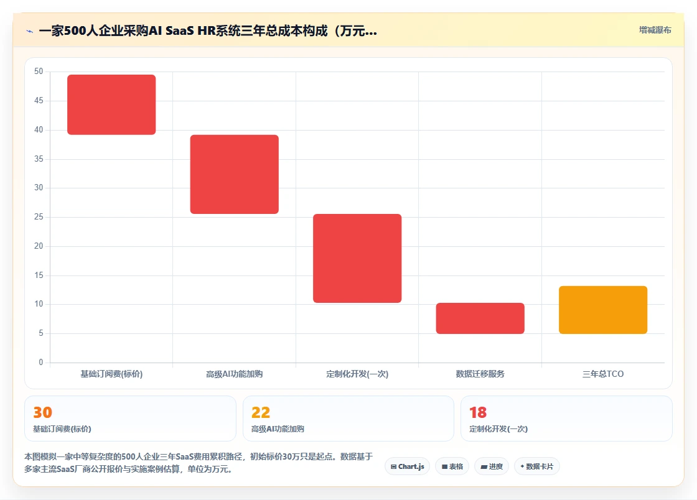Click y-axis value 25
Viewport: 697px width, 500px height.
coord(39,216)
